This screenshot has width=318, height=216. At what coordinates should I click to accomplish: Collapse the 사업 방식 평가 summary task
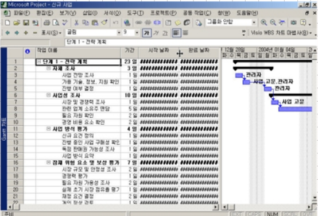(x=48, y=129)
